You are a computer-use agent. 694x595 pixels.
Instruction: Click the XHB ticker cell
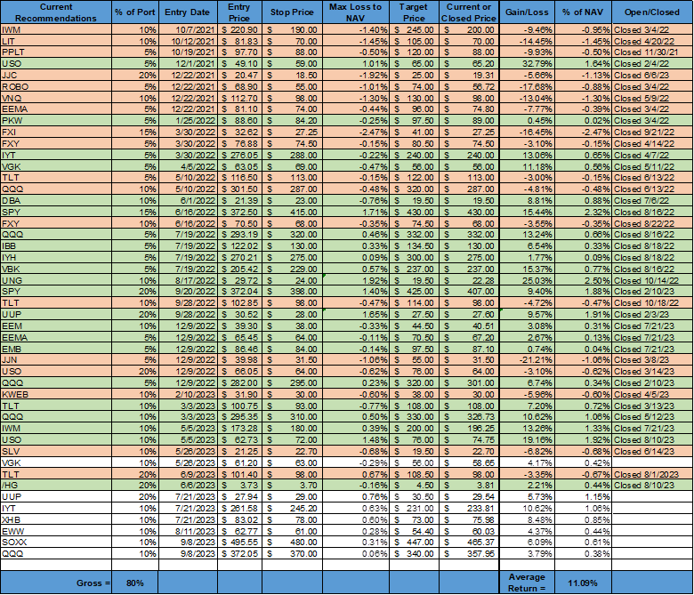[x=56, y=519]
